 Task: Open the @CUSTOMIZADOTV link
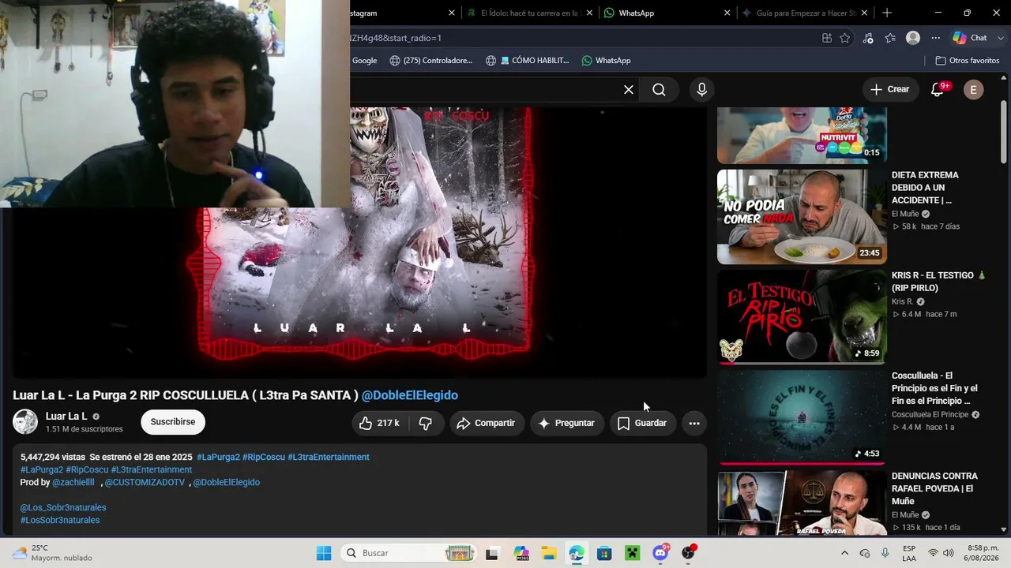coord(145,482)
